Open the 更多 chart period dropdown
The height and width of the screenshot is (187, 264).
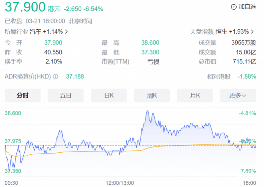238,95
